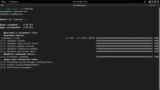
Task: Click 'Arming ConditionNeedsUpdate...' line
Action: point(21,65)
